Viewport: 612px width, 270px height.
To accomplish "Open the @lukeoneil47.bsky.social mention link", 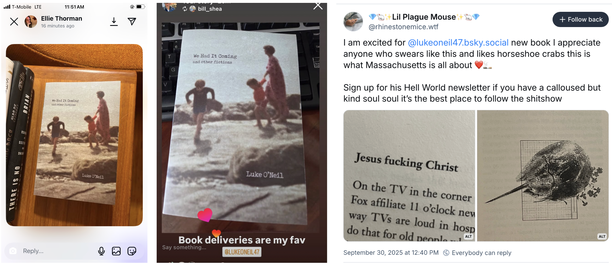I will [x=458, y=43].
